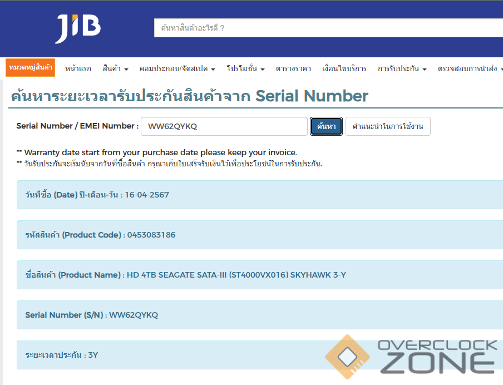Viewport: 503px width, 385px height.
Task: Select the purchase date 16-04-2567 row
Action: click(x=260, y=195)
